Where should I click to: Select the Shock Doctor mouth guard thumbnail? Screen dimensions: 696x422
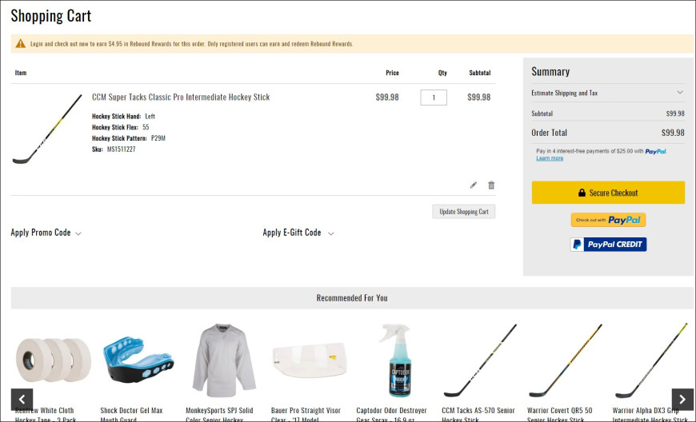[138, 360]
